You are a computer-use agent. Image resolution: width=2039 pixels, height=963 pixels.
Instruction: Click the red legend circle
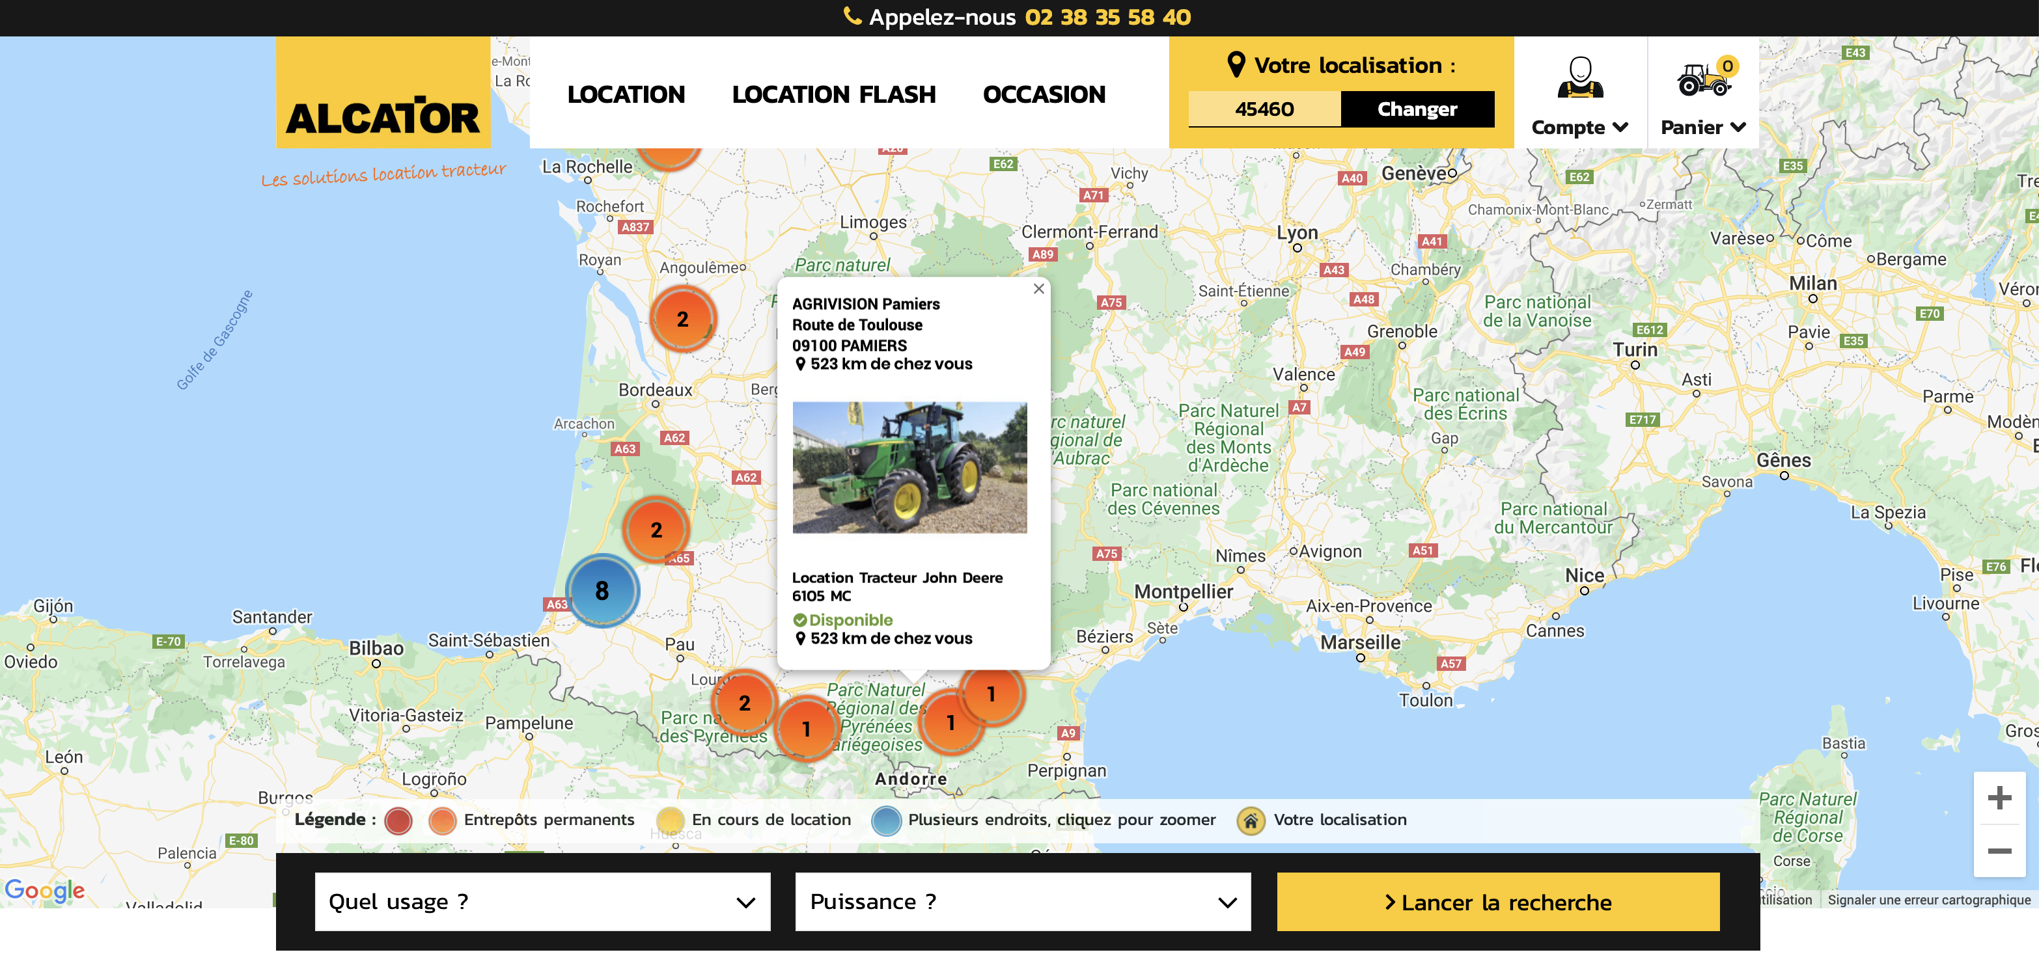coord(398,821)
